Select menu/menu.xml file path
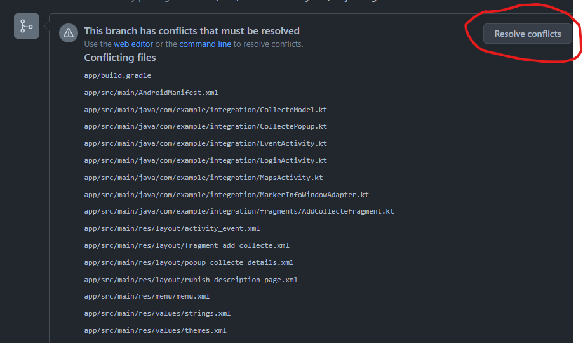The image size is (583, 343). click(x=147, y=296)
